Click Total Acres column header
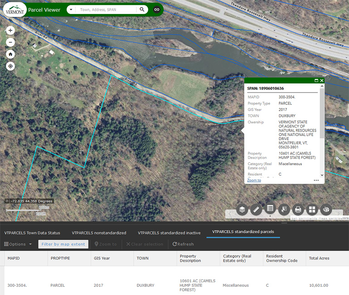 pos(327,258)
